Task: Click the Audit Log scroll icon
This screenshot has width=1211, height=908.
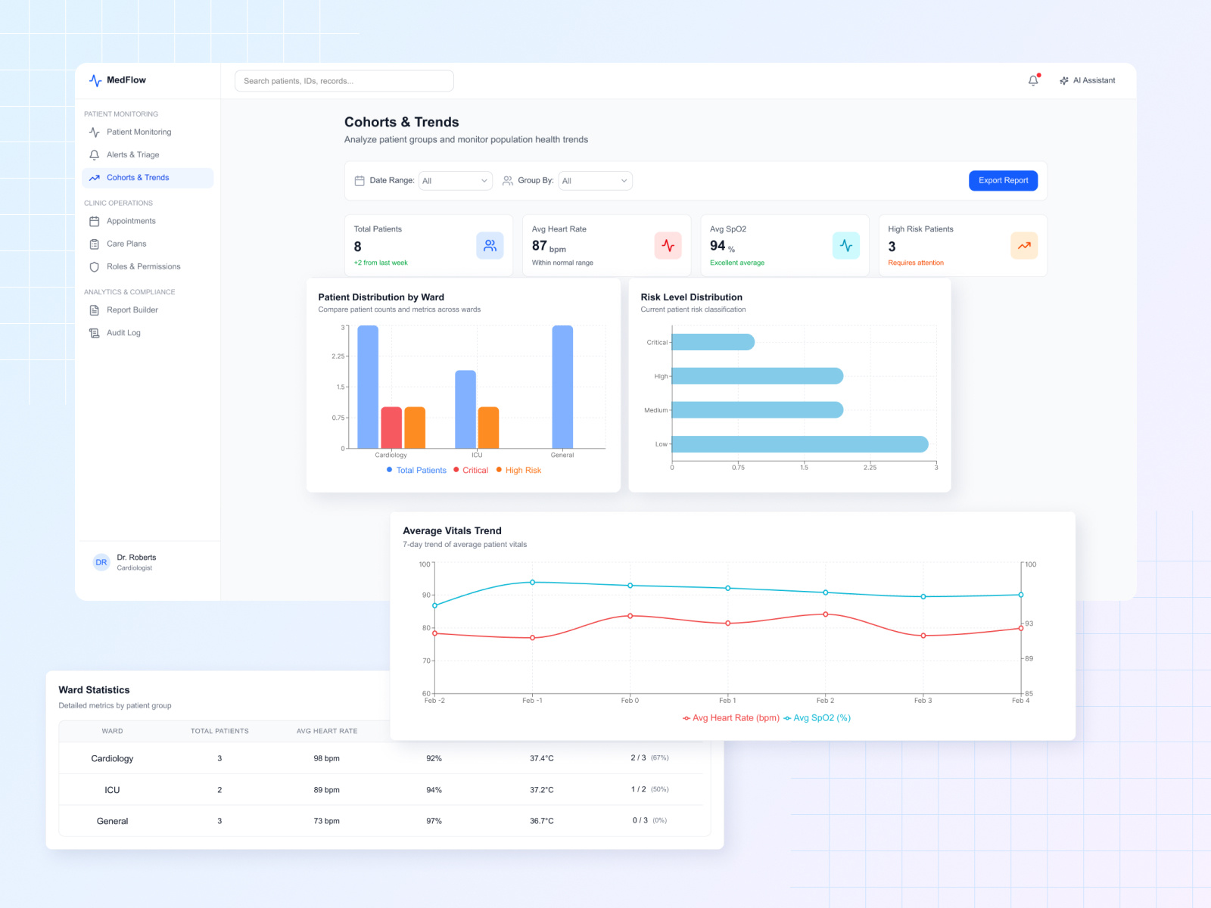Action: [x=95, y=333]
